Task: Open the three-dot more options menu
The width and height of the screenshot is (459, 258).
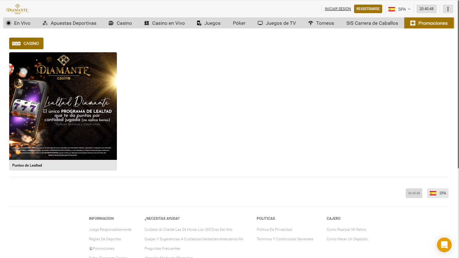Action: [x=448, y=9]
